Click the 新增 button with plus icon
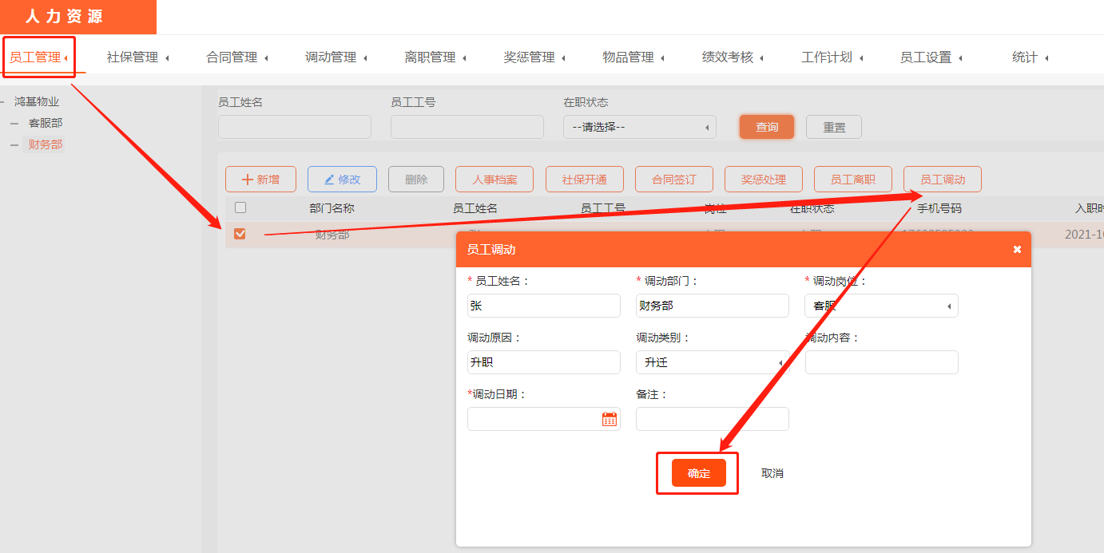Screen dimensions: 1104x553 260,180
